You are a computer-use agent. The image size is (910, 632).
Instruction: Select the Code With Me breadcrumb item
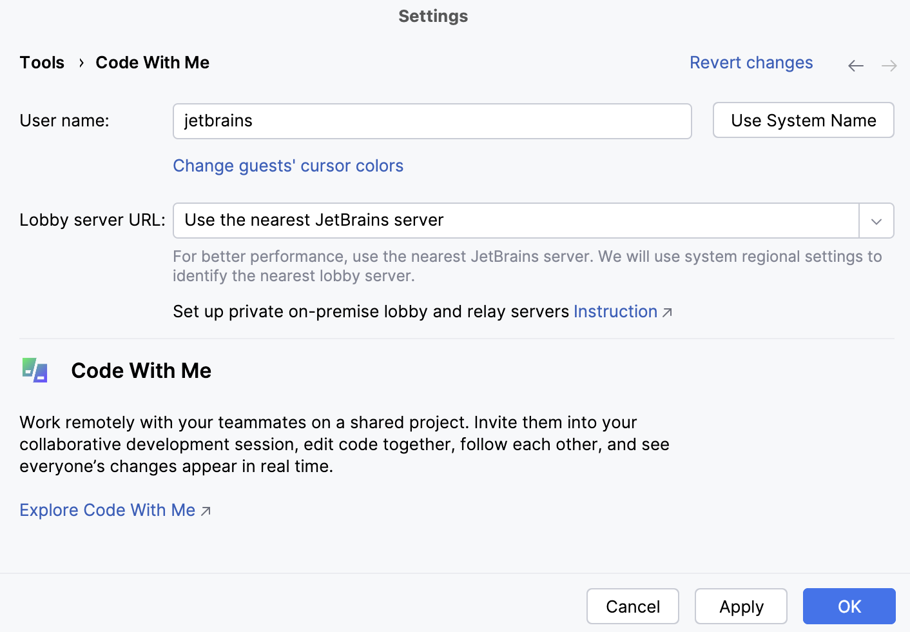click(152, 62)
